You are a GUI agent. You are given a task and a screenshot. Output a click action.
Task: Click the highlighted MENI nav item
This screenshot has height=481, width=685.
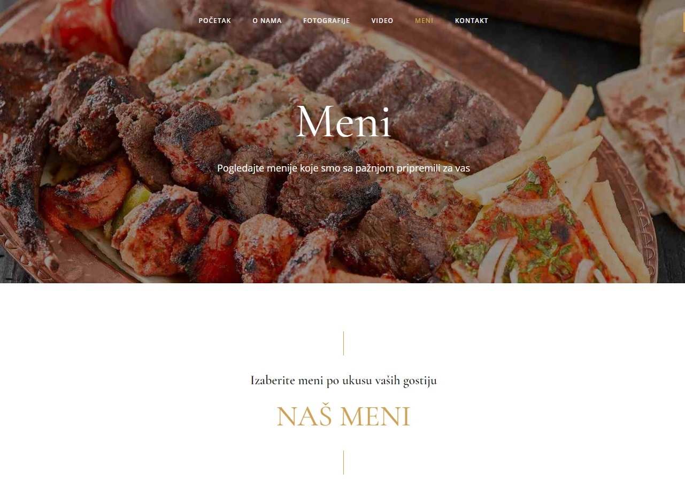pos(424,21)
